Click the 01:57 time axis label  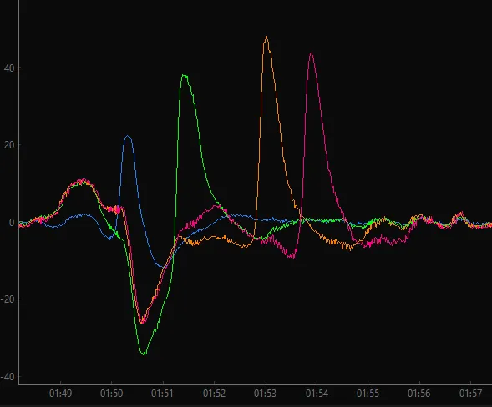(x=470, y=393)
